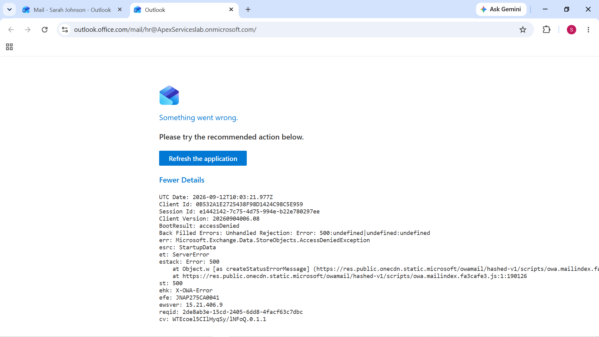
Task: Open the tab search dropdown
Action: pyautogui.click(x=9, y=9)
